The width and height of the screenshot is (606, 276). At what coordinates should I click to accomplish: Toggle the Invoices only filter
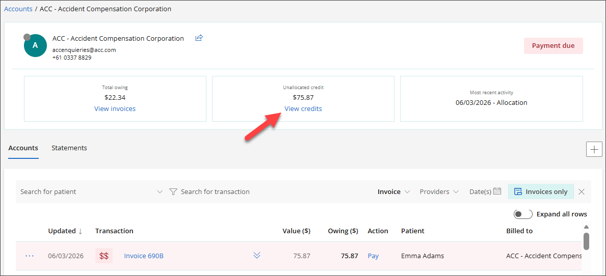point(541,192)
